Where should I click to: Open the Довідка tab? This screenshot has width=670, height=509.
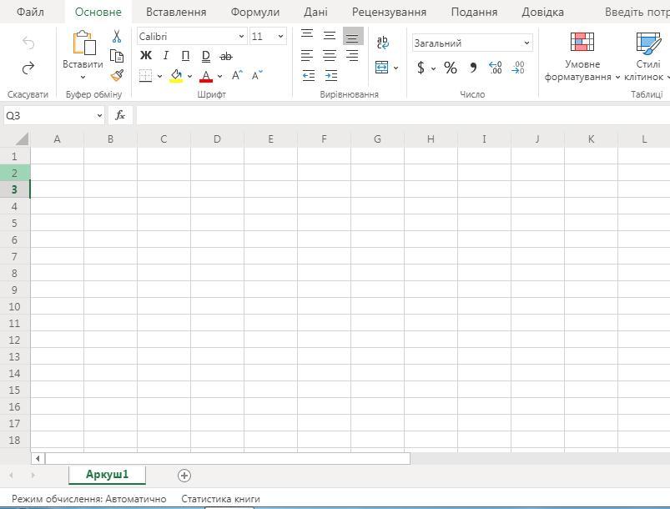(x=542, y=12)
